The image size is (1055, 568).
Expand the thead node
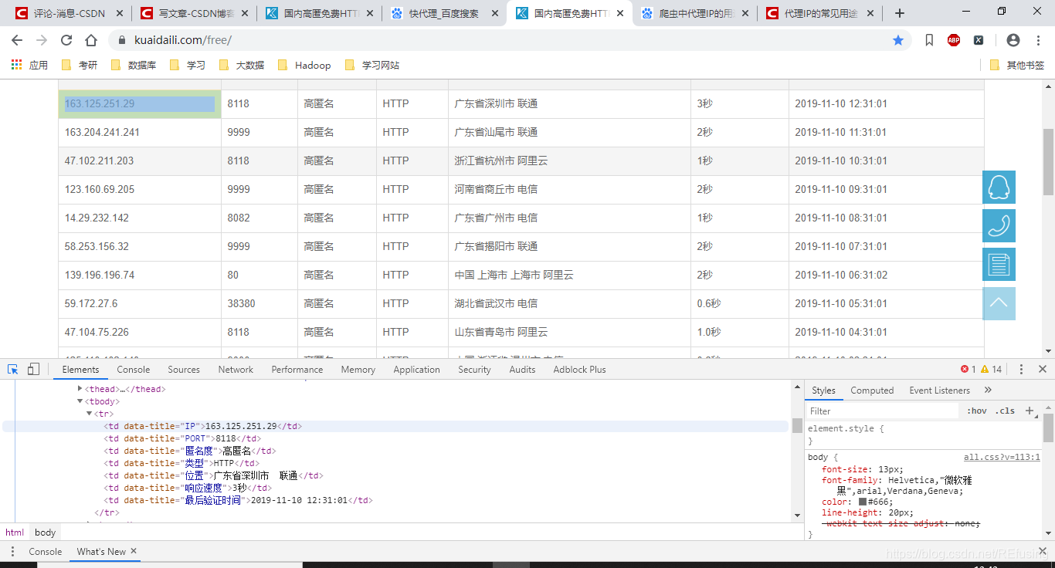[x=80, y=389]
